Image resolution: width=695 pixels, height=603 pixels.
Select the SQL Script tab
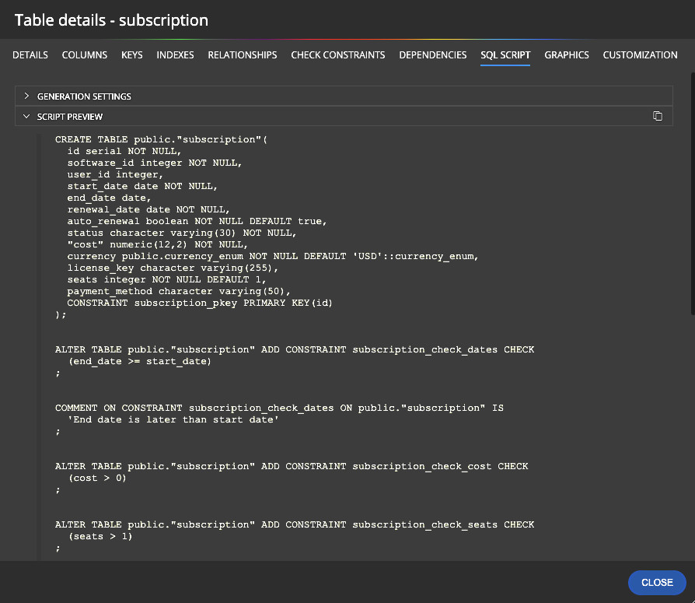505,55
